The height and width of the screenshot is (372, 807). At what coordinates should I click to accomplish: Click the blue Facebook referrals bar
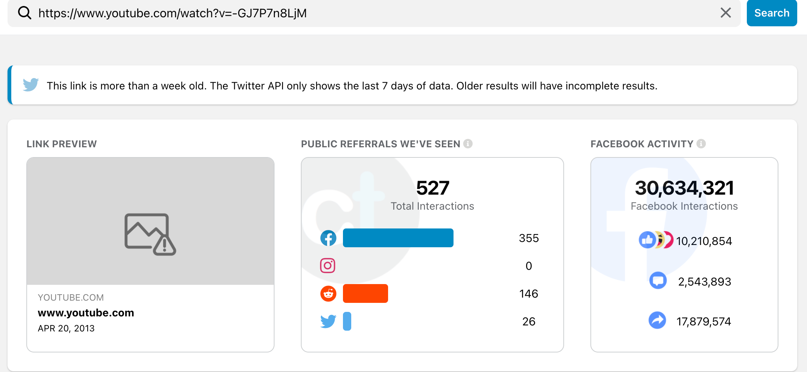pos(398,238)
